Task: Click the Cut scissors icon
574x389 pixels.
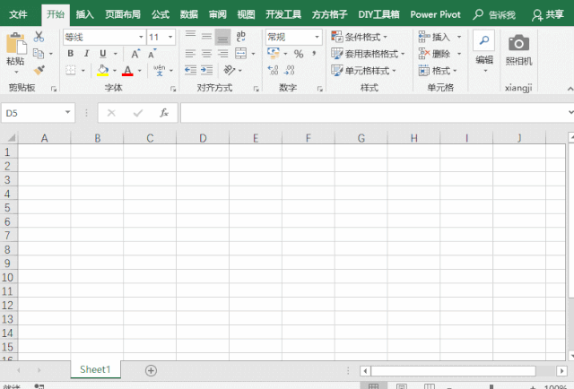Action: (39, 37)
